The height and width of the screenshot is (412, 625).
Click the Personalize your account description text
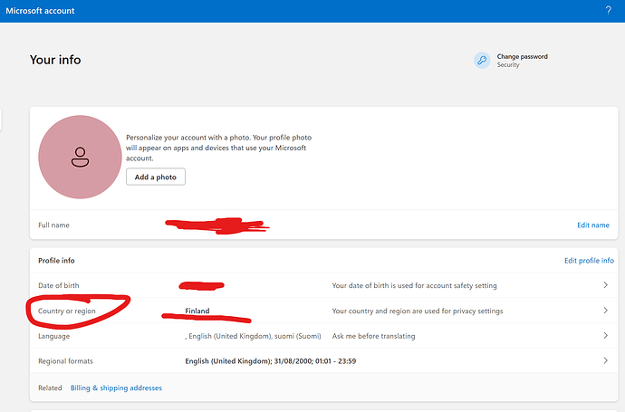(x=219, y=148)
